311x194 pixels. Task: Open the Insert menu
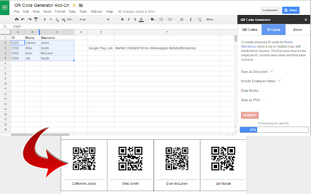point(47,12)
